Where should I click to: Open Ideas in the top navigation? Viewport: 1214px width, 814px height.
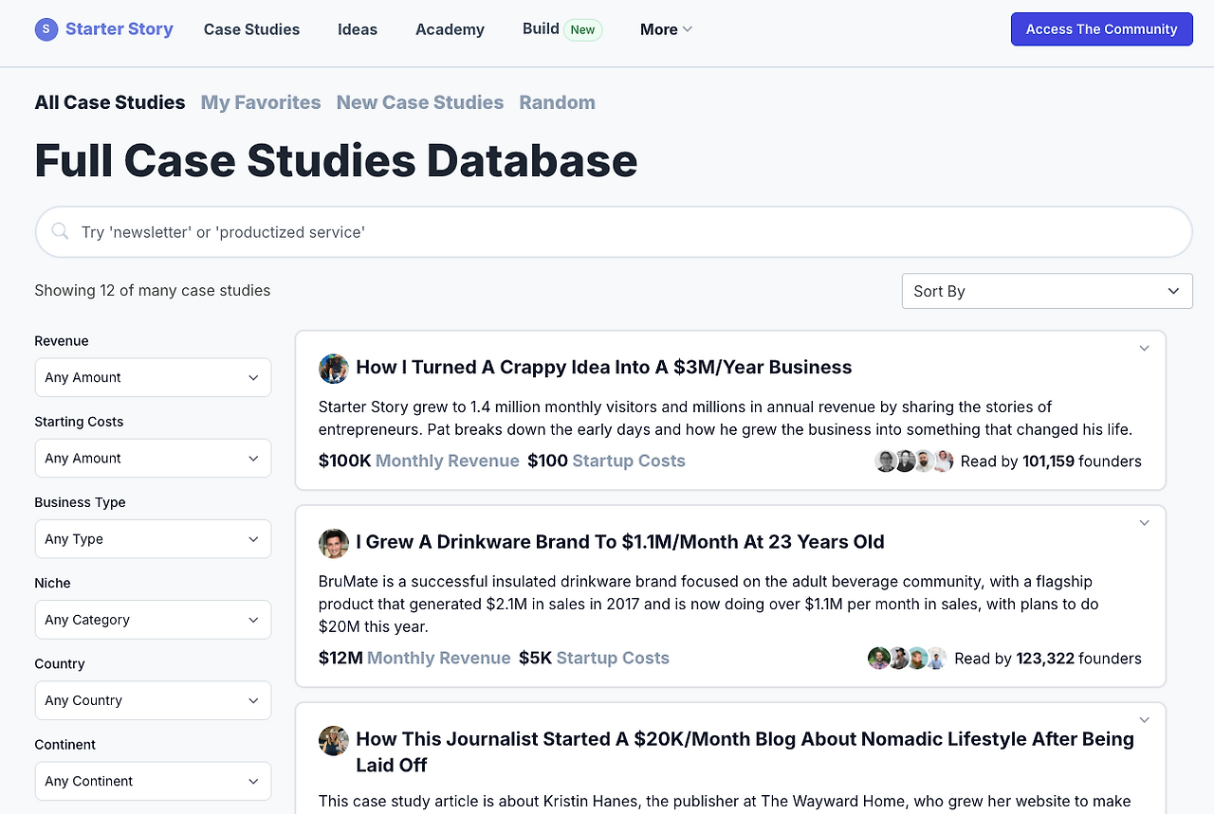[358, 29]
